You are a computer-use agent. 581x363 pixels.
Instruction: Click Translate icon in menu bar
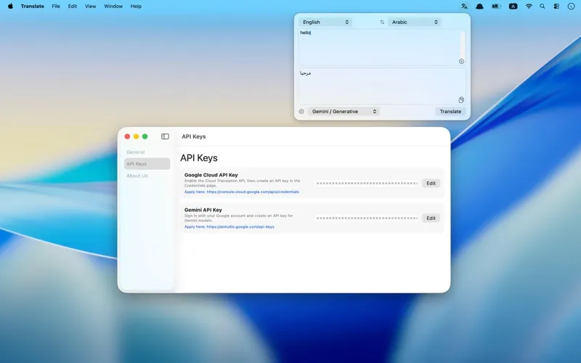[464, 7]
